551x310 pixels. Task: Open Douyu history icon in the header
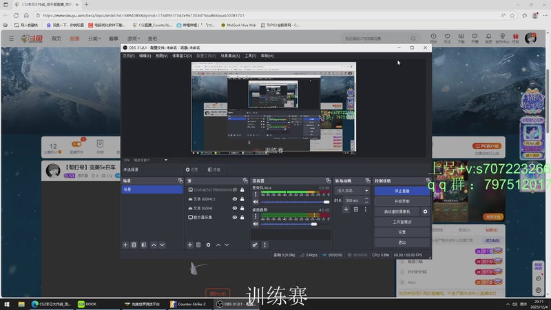(434, 38)
